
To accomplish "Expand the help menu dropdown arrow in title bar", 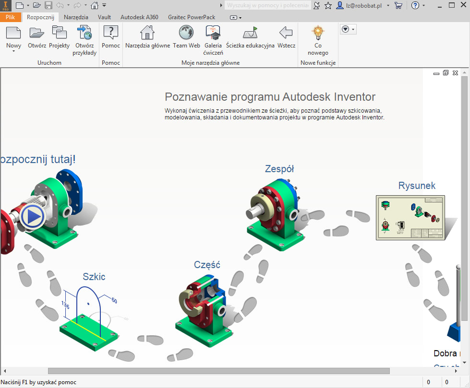I will point(423,5).
